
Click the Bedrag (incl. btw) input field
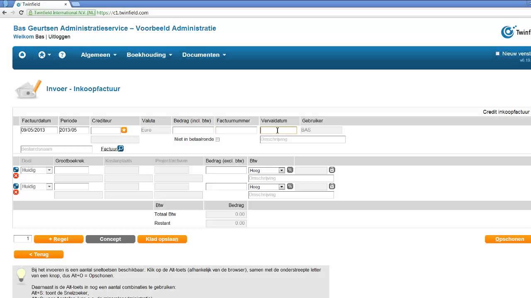(193, 130)
